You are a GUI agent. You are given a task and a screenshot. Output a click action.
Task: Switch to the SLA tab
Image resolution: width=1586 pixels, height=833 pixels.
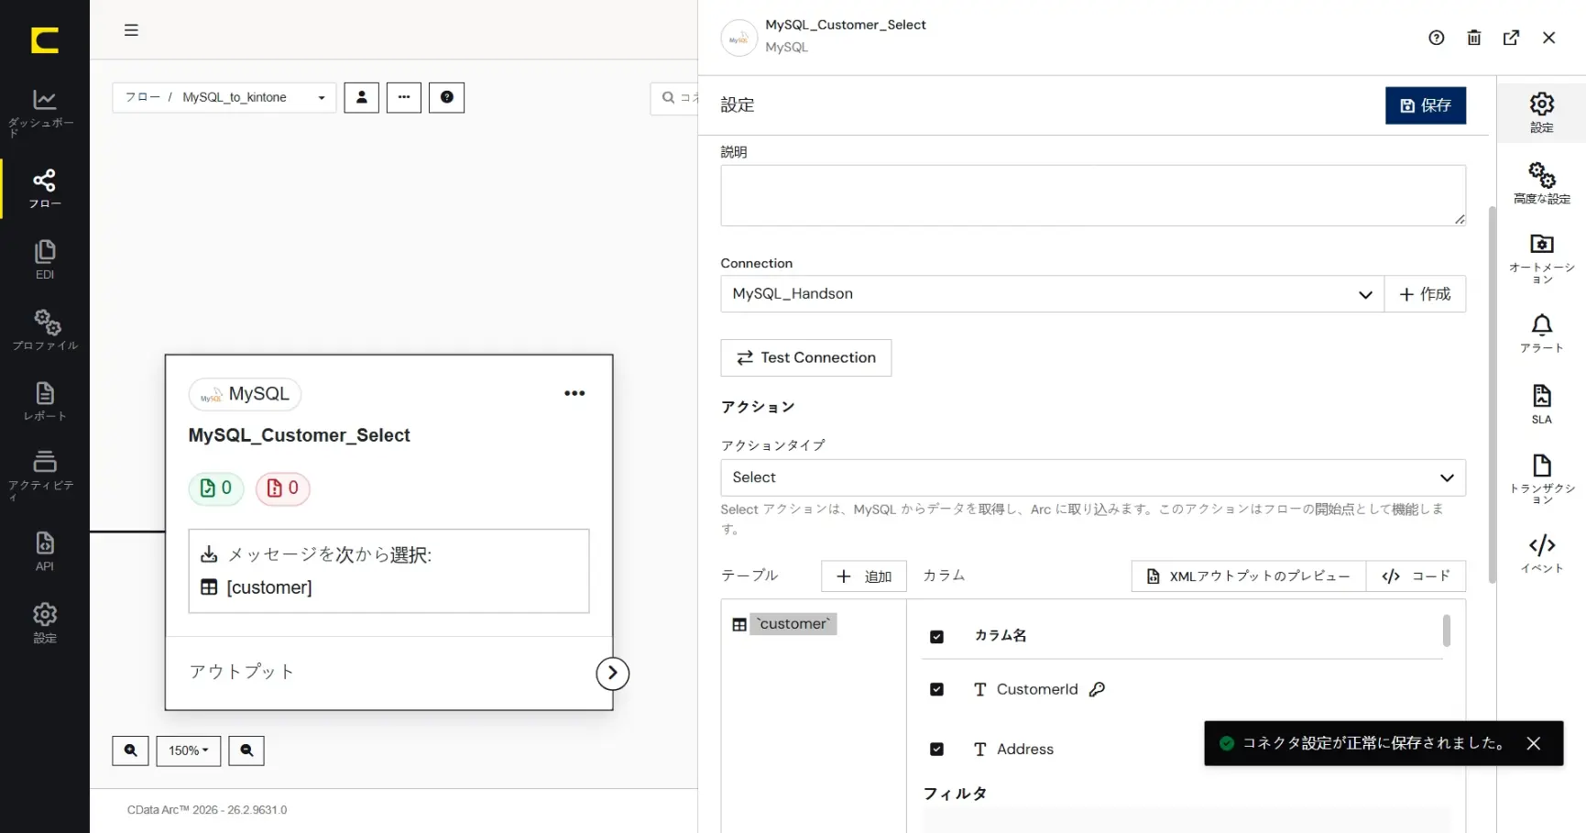pos(1542,404)
